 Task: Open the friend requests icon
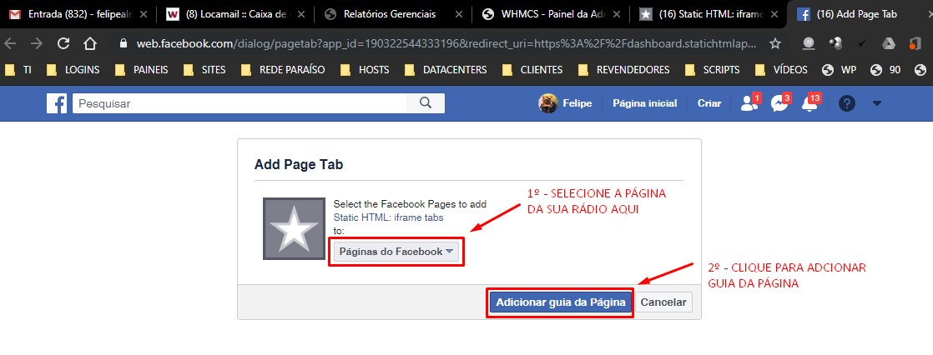pyautogui.click(x=747, y=103)
